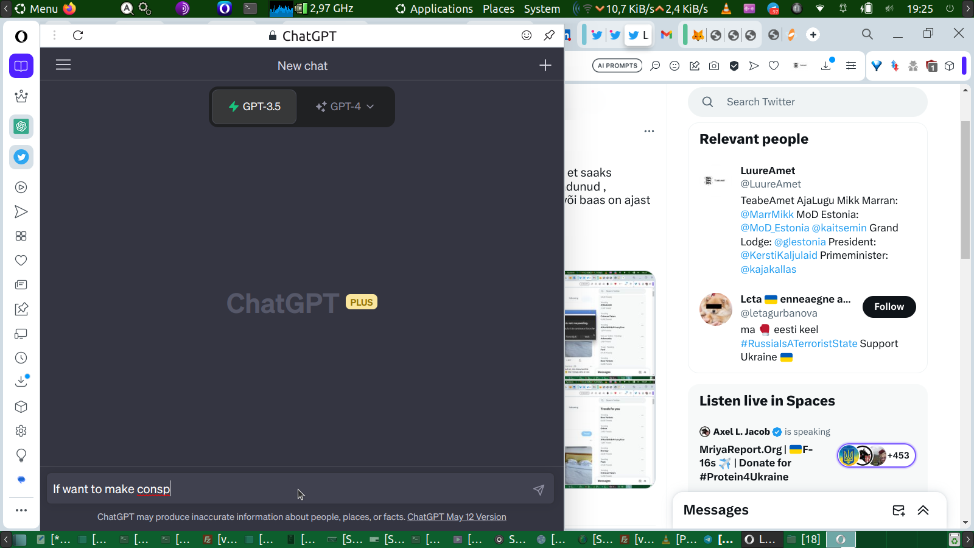
Task: Open the red shield extension badge icon
Action: (x=931, y=66)
